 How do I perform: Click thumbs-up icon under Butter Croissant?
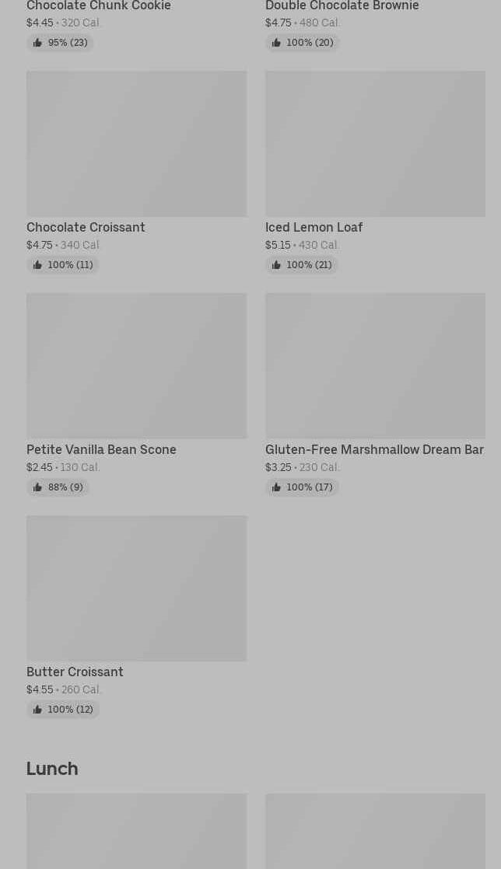(37, 710)
